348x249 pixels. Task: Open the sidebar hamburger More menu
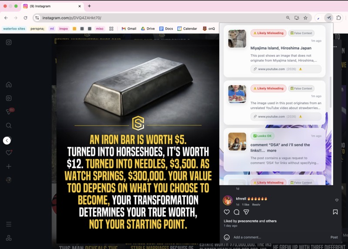tap(9, 224)
